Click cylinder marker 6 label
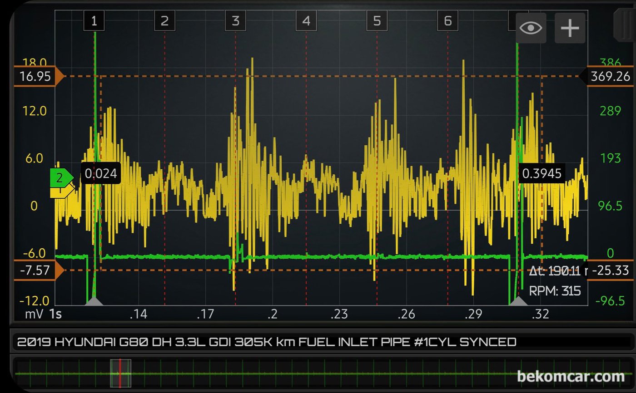The height and width of the screenshot is (393, 636). coord(447,21)
